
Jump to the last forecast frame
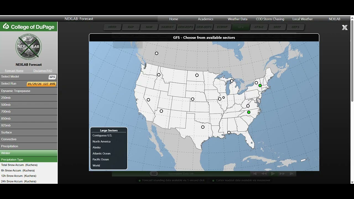click(x=291, y=174)
